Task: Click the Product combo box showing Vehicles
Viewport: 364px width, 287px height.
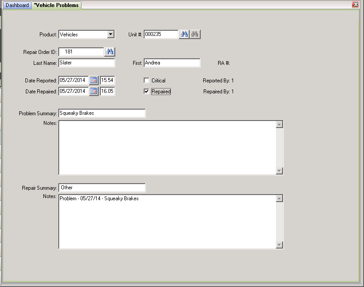Action: pyautogui.click(x=87, y=35)
